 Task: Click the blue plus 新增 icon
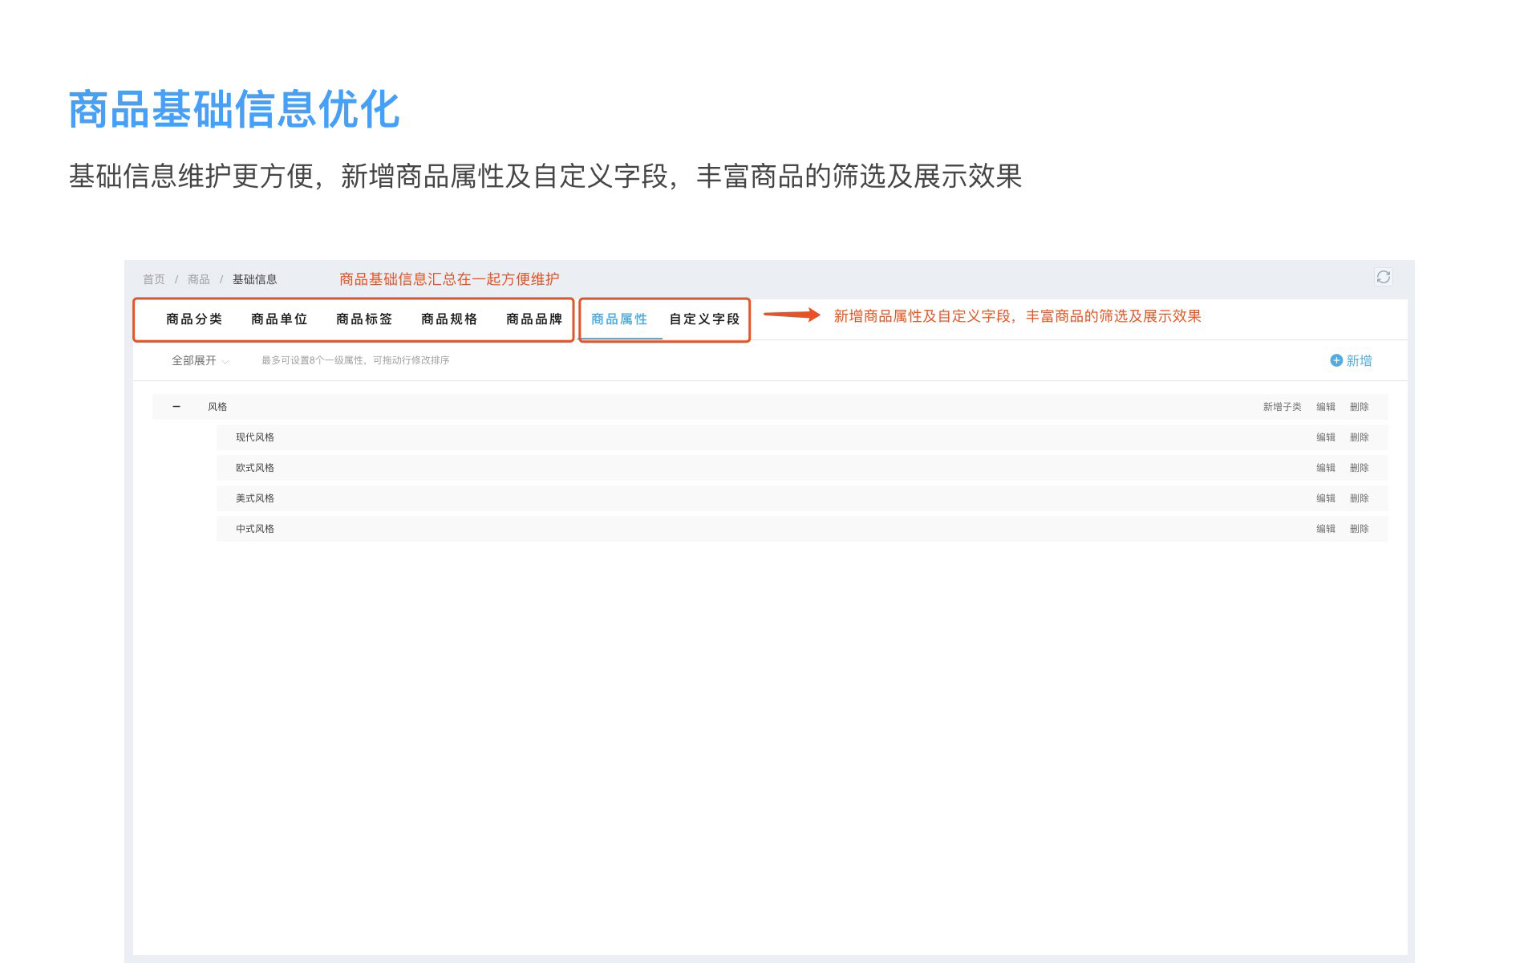(x=1336, y=360)
